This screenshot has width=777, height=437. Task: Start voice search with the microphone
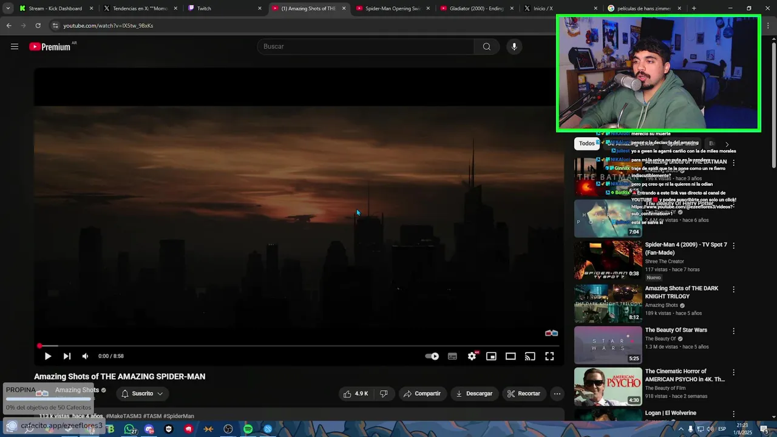point(514,47)
